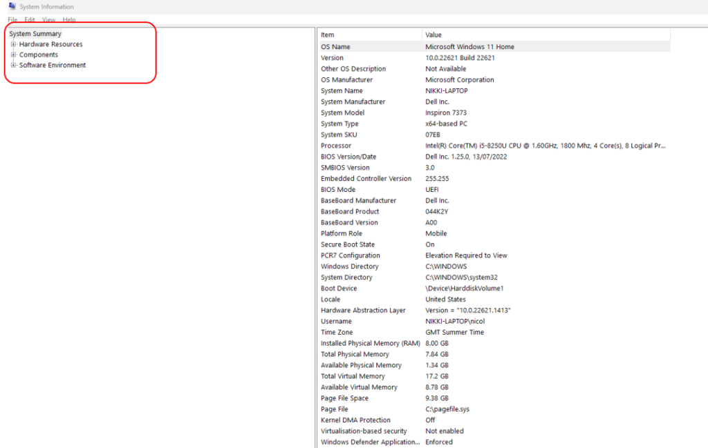Select the Platform Role row
This screenshot has height=448, width=708.
point(494,233)
